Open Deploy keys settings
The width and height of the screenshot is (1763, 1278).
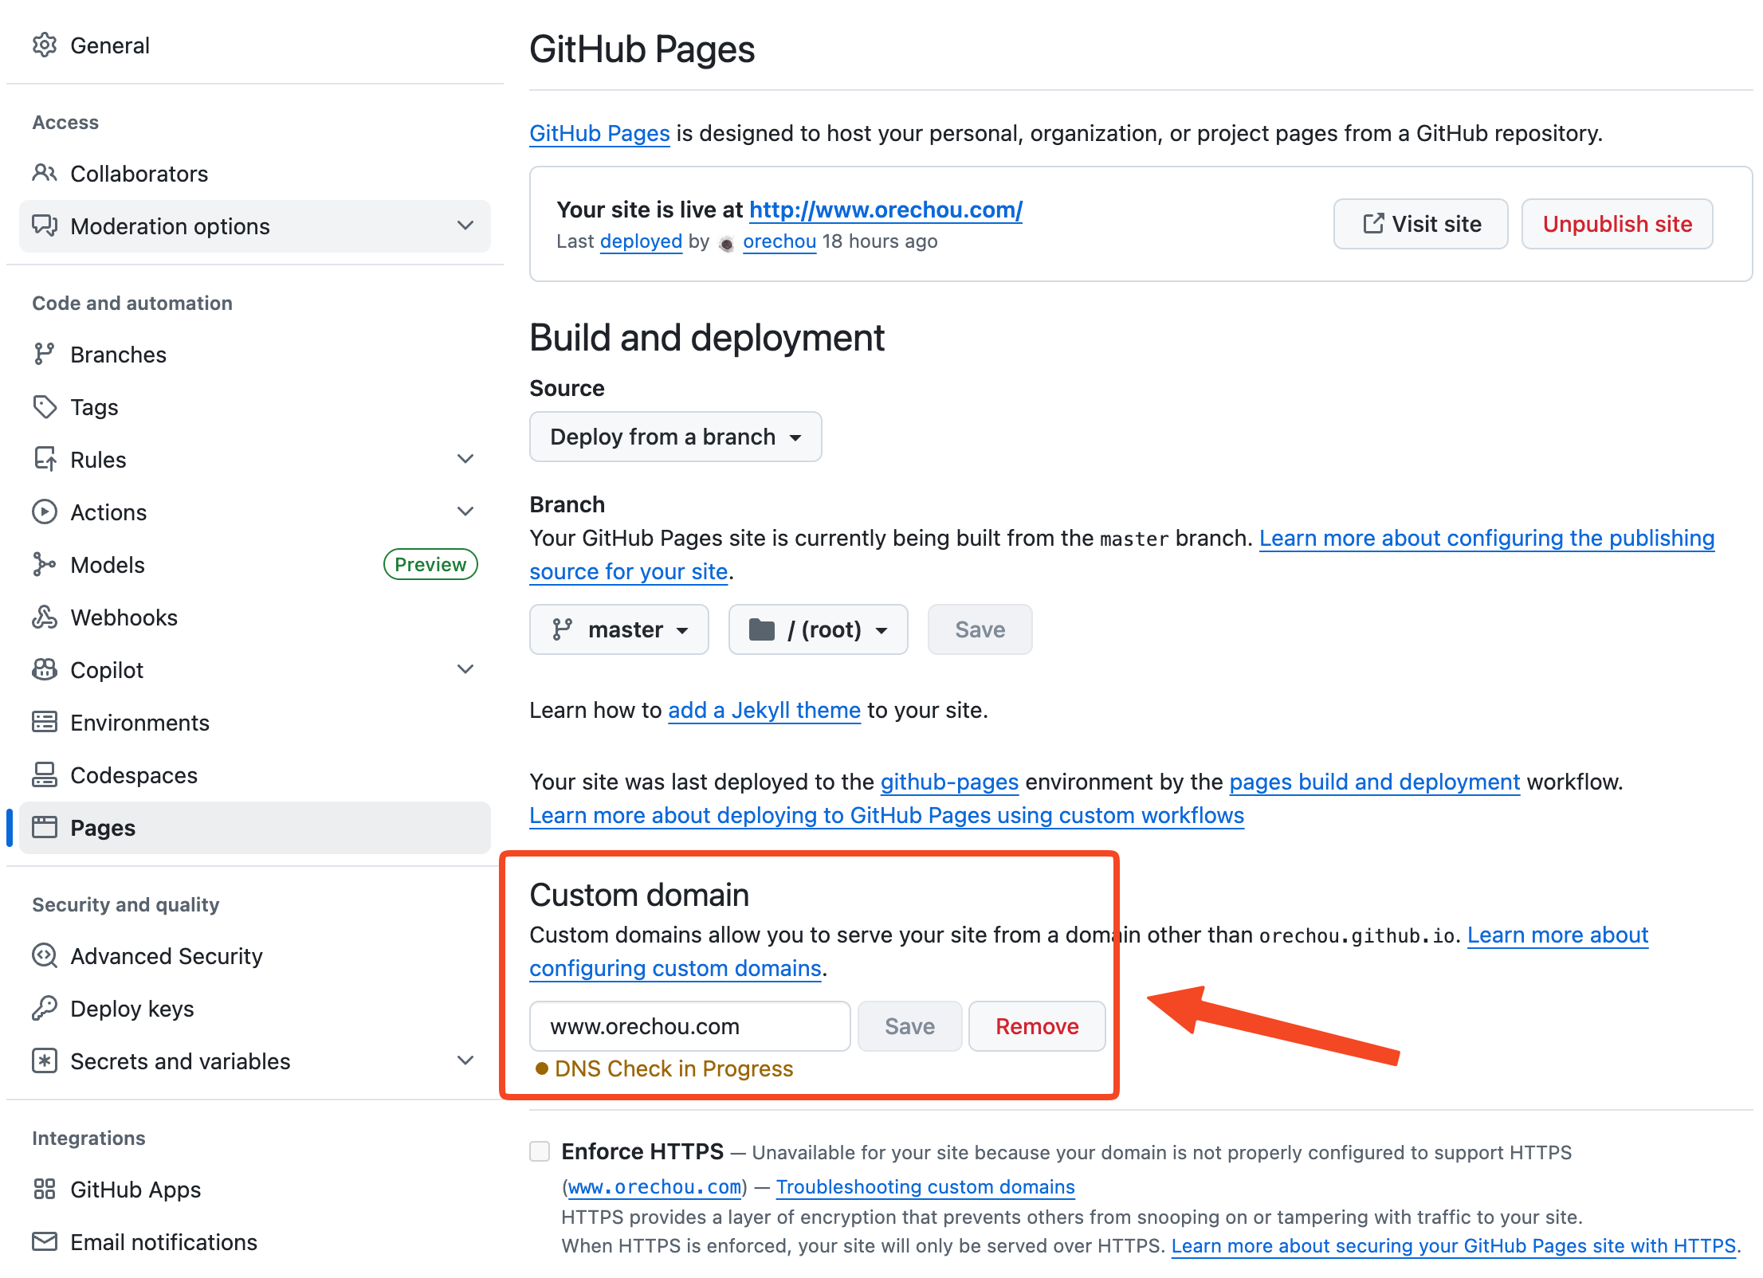click(x=254, y=1008)
